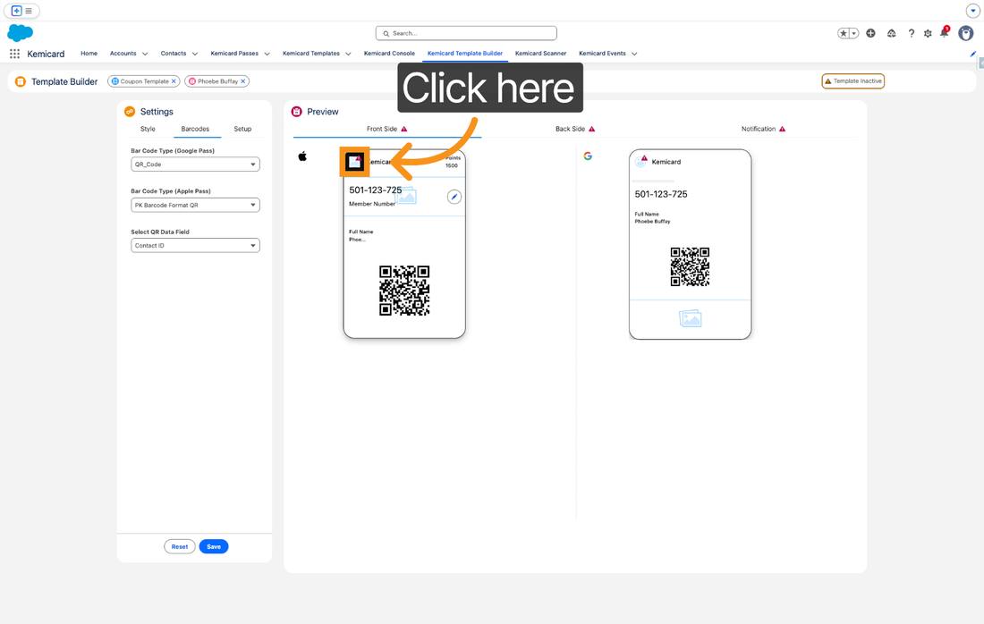Screen dimensions: 984x624
Task: Select the Barcodes settings tab
Action: tap(195, 130)
